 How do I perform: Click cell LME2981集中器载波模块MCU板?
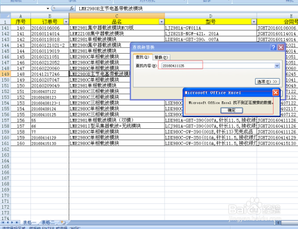[117, 28]
